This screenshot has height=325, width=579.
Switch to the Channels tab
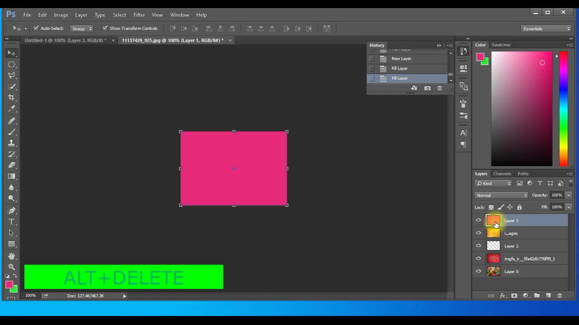pyautogui.click(x=502, y=174)
